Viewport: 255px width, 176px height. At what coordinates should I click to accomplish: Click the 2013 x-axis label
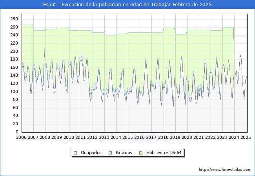click(104, 137)
